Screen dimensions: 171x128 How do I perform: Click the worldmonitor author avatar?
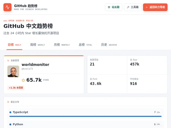point(13,71)
